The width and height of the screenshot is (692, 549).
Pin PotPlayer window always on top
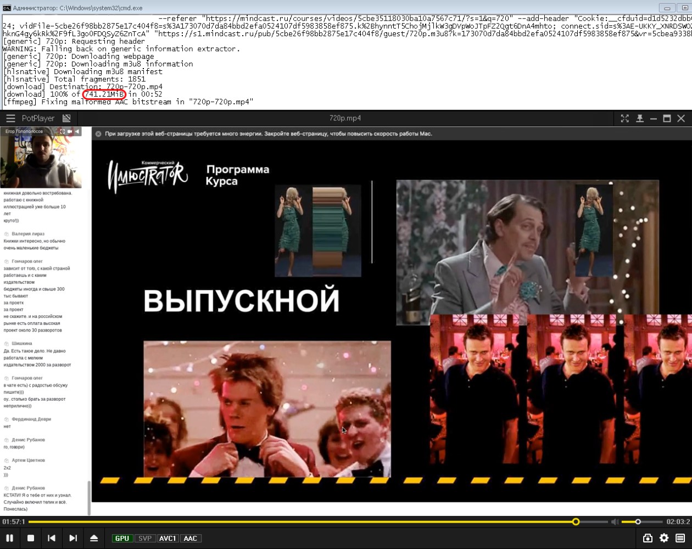640,118
